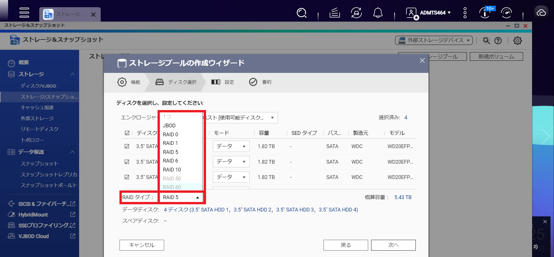This screenshot has width=554, height=257.
Task: Choose JBOD from RAID type list
Action: click(181, 126)
